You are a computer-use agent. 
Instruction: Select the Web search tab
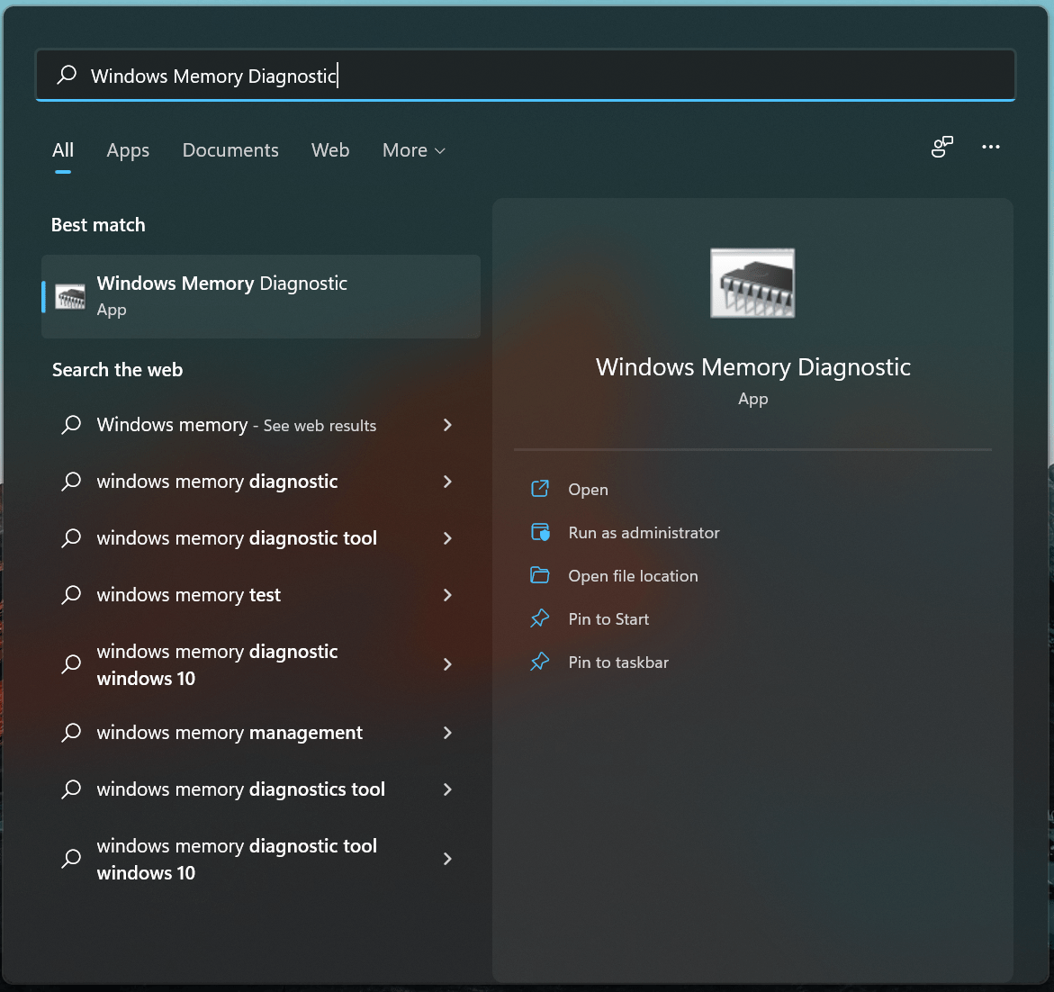[x=329, y=150]
